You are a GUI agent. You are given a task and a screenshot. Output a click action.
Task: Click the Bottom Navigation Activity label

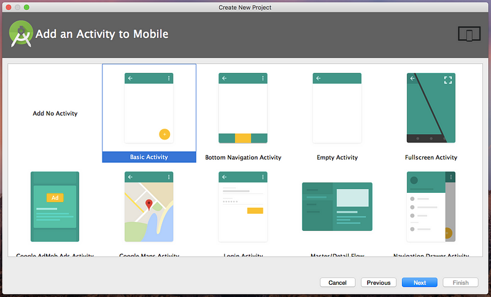click(x=243, y=157)
